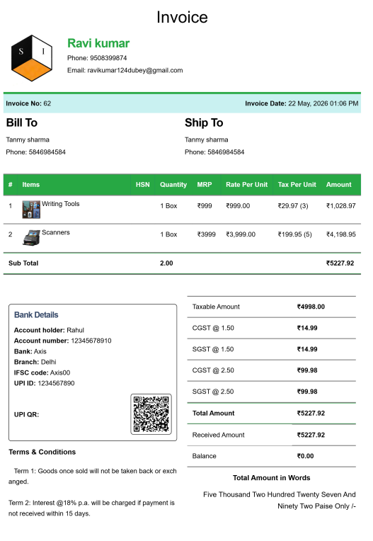Viewport: 373px width, 541px height.
Task: Click Tanmy sharma under Bill To
Action: coord(28,139)
